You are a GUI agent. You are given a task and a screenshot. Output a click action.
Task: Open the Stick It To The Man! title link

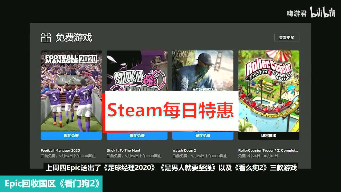click(x=123, y=150)
